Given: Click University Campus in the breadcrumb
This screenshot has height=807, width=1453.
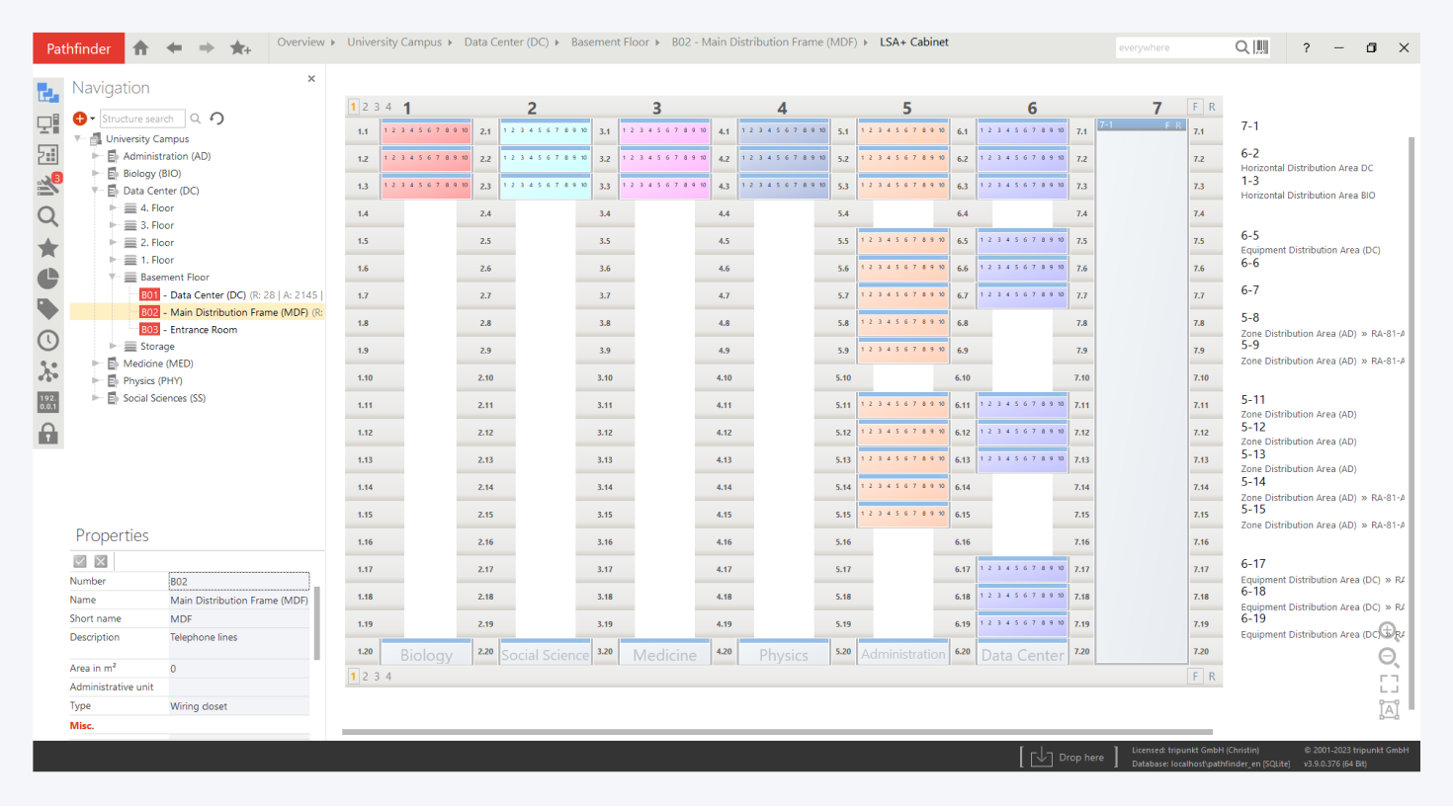Looking at the screenshot, I should [393, 42].
